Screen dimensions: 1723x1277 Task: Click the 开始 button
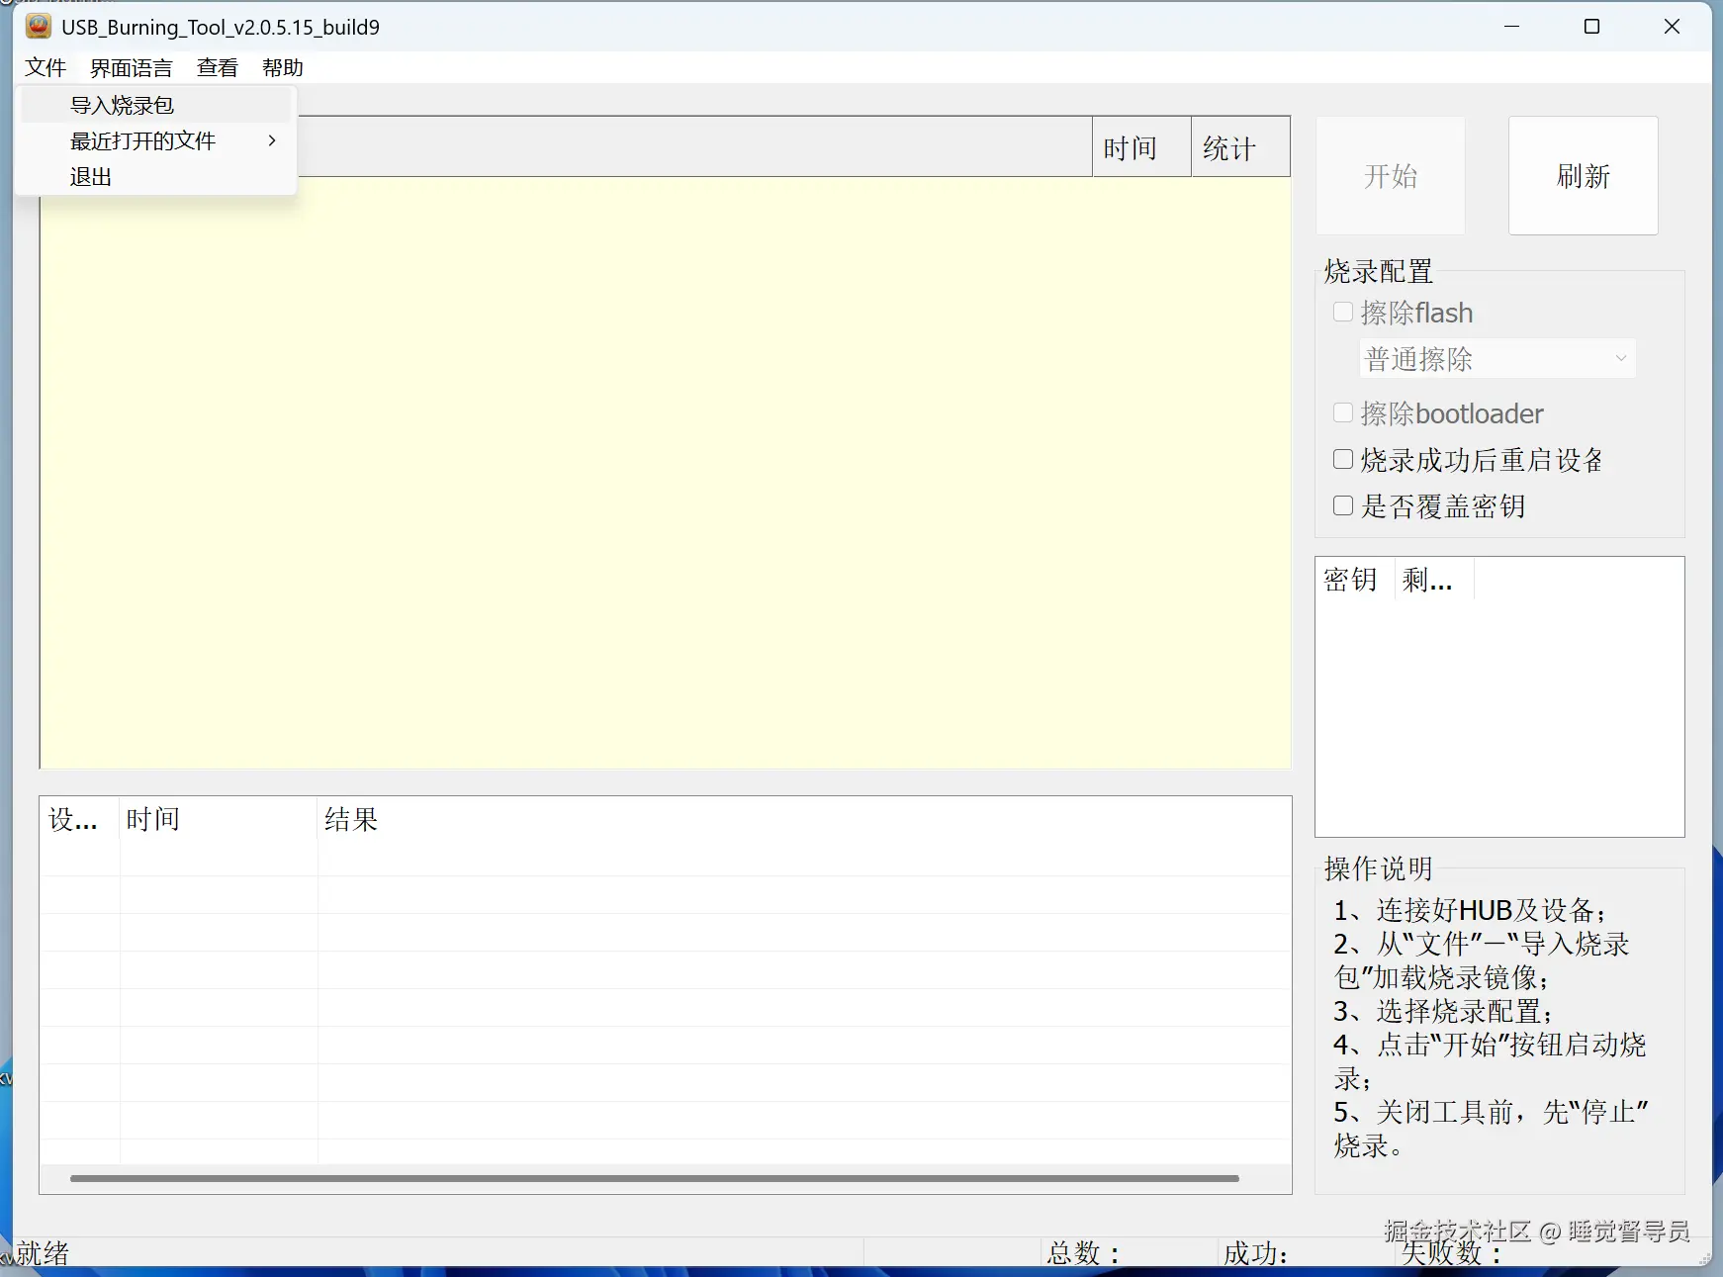[1391, 176]
